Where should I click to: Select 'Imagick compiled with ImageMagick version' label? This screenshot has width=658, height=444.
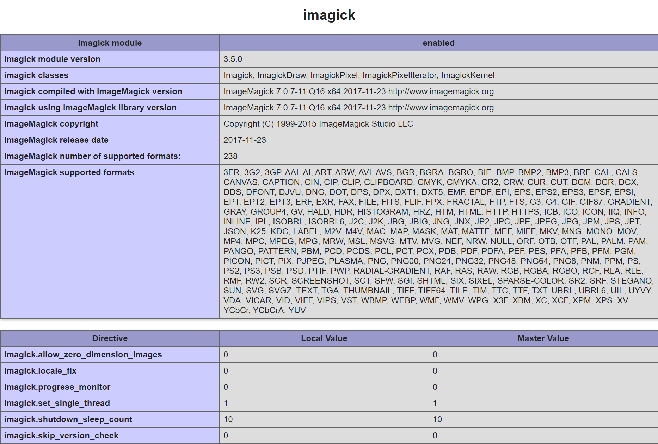(x=93, y=91)
